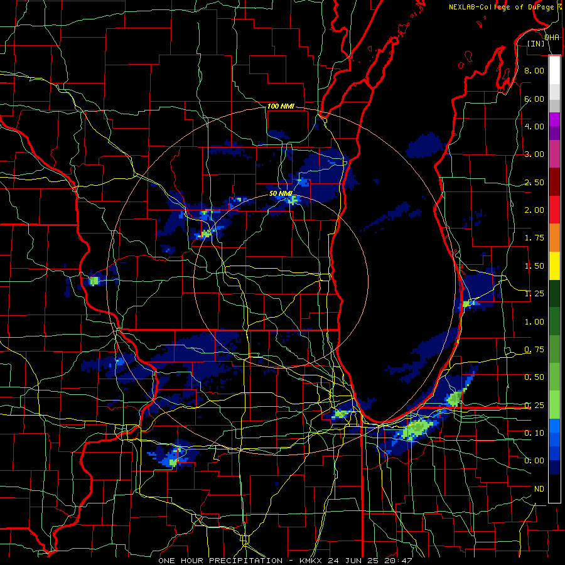Click the 2.00 legend value
Image resolution: width=565 pixels, height=565 pixels.
pos(534,210)
